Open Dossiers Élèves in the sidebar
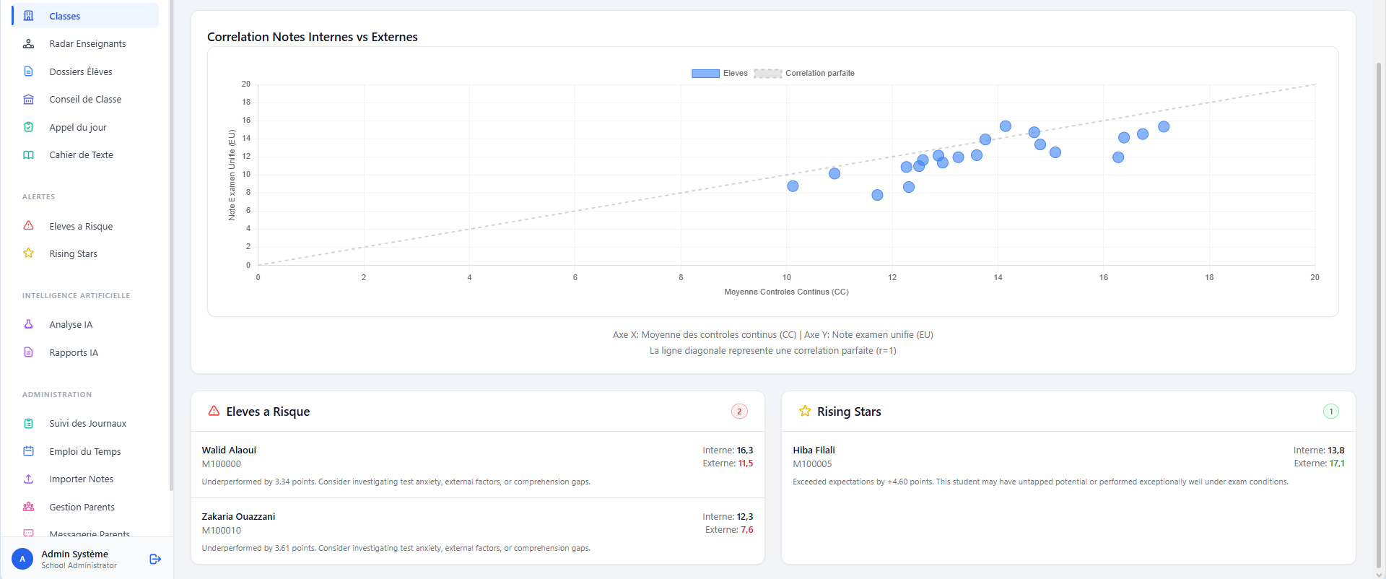 (81, 71)
